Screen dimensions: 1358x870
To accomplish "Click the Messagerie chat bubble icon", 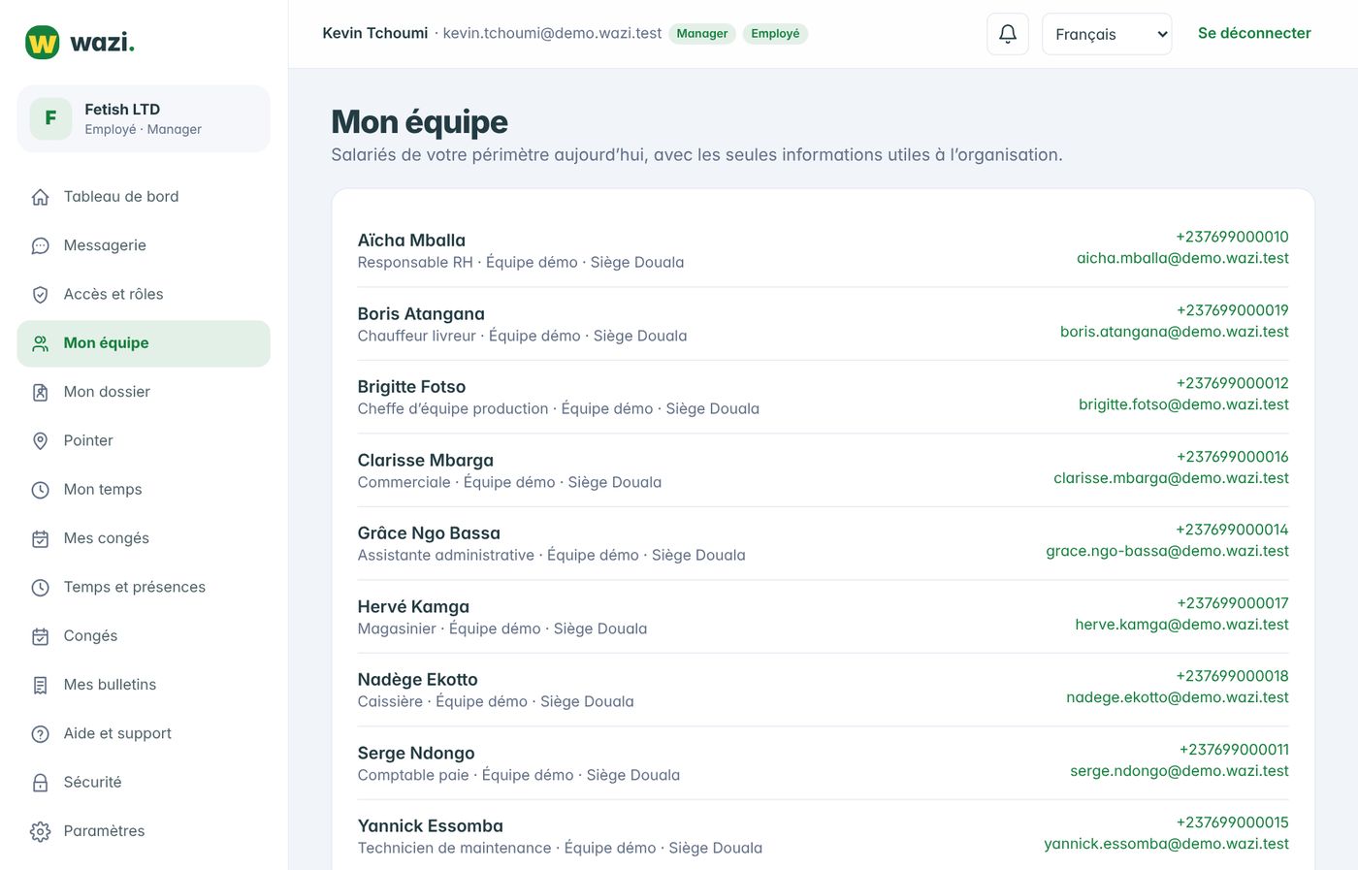I will coord(40,246).
